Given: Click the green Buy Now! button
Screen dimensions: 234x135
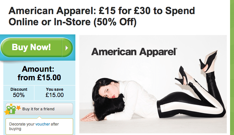Looking at the screenshot, I should coord(37,48).
